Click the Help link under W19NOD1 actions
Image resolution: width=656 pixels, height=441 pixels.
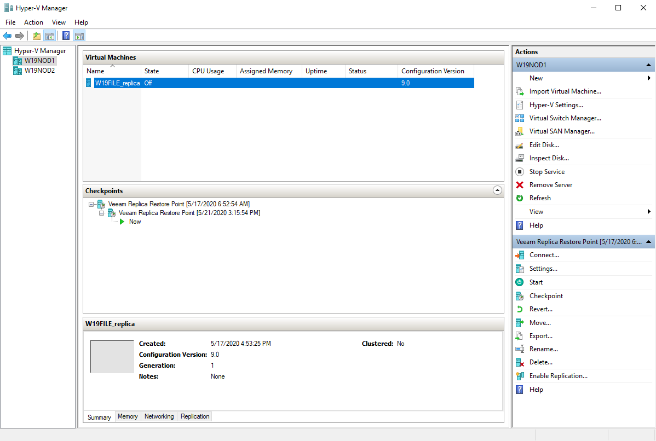536,225
